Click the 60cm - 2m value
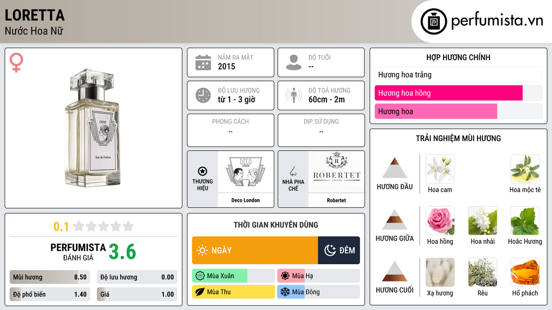The image size is (552, 310). click(327, 100)
